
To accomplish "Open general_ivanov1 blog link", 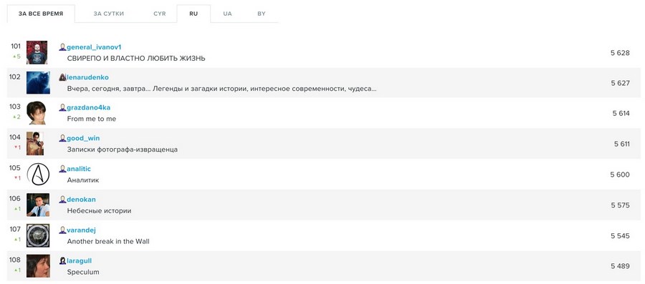I will click(x=94, y=47).
